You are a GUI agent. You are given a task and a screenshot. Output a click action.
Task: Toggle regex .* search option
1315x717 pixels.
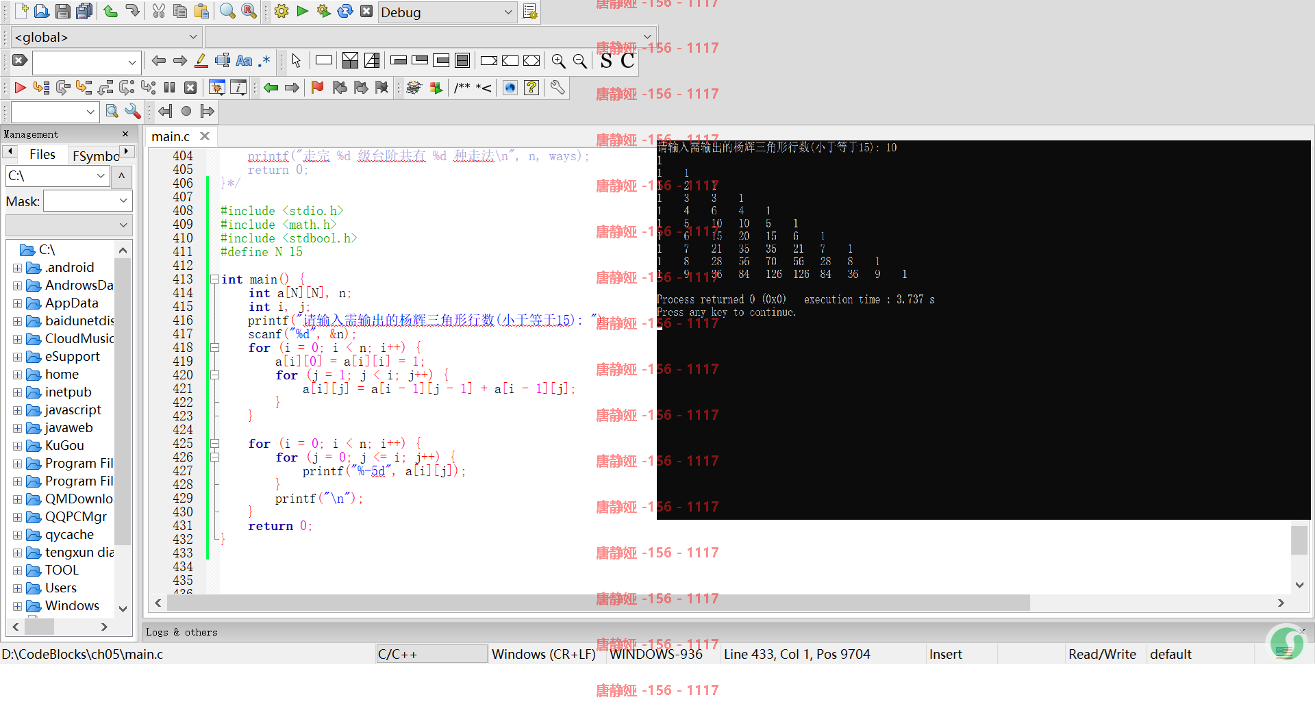pyautogui.click(x=264, y=61)
